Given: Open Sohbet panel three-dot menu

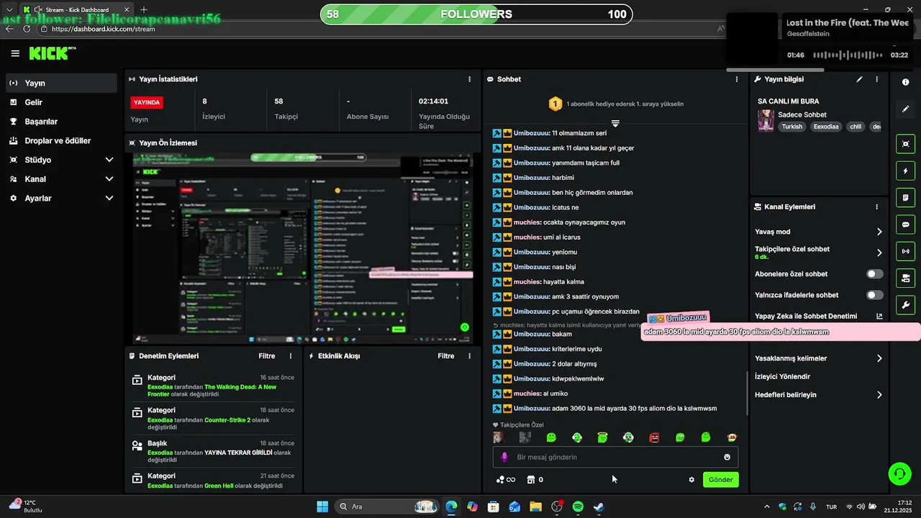Looking at the screenshot, I should pos(737,79).
